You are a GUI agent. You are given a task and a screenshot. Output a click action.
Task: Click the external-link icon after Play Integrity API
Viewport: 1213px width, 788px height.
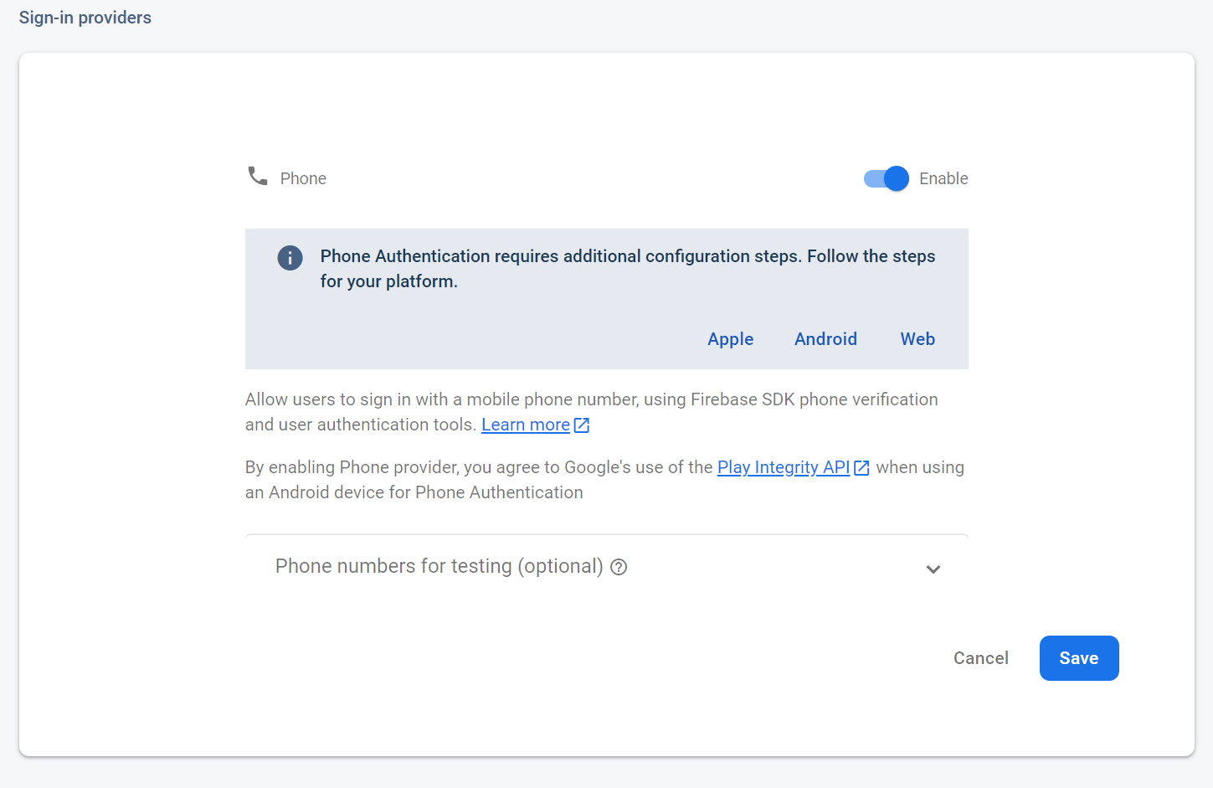[861, 468]
